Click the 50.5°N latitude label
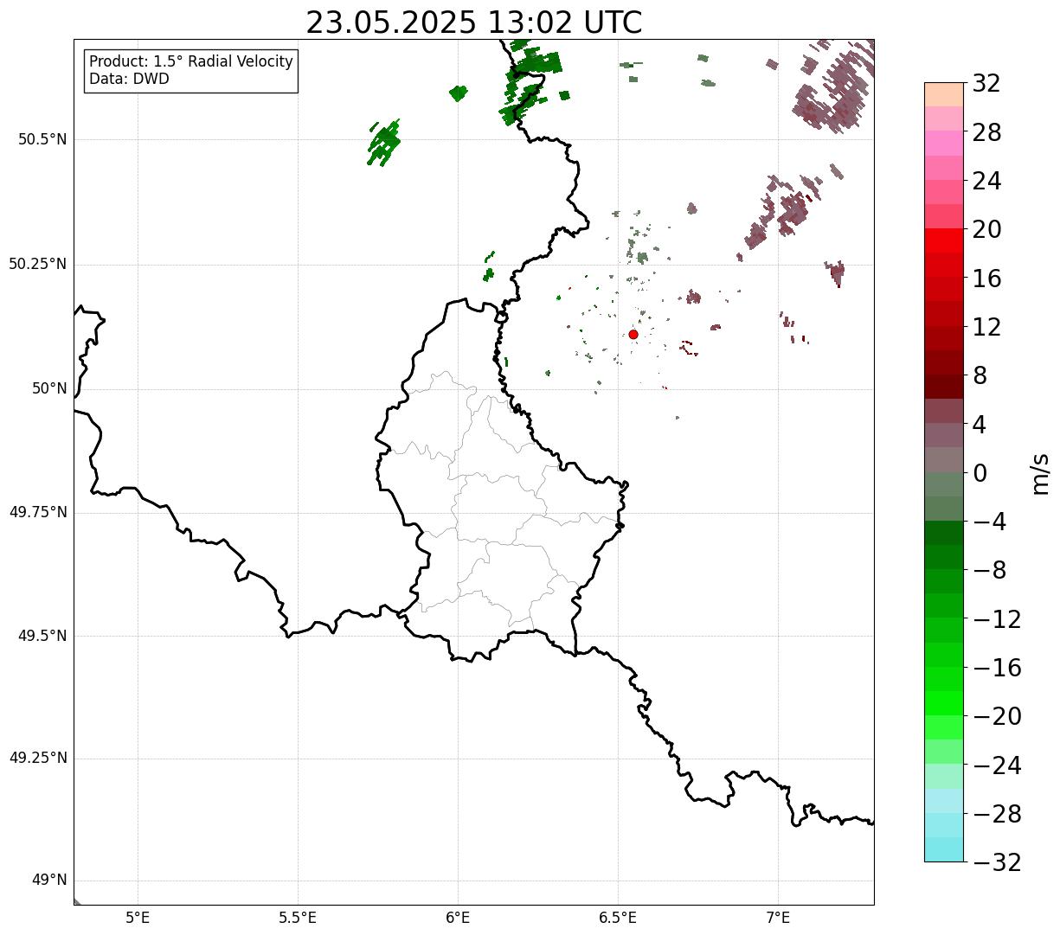 (x=42, y=139)
